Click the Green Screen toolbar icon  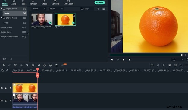pyautogui.click(x=39, y=65)
